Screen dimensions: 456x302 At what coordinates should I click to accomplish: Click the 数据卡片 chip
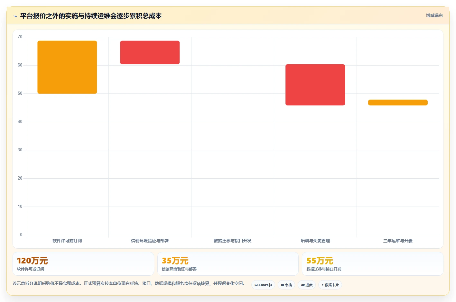tap(330, 285)
